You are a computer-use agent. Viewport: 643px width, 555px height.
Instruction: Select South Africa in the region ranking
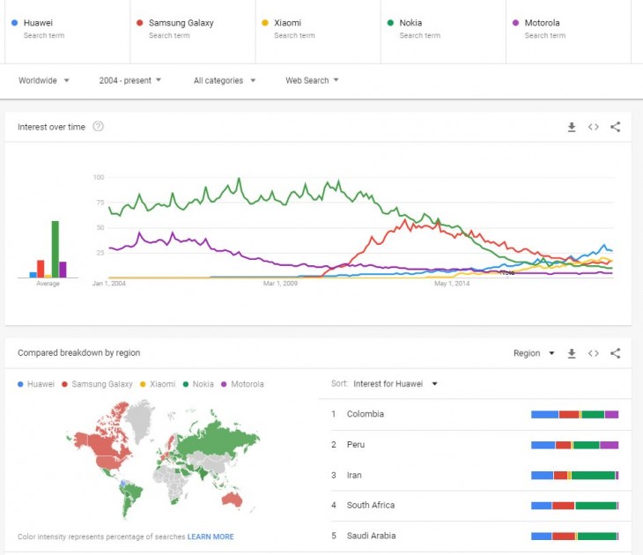tap(481, 506)
